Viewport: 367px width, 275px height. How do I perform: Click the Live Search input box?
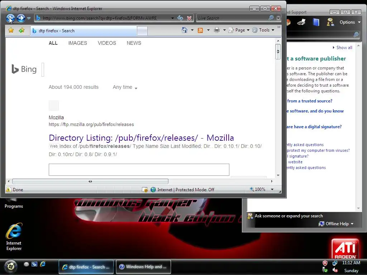[x=232, y=18]
